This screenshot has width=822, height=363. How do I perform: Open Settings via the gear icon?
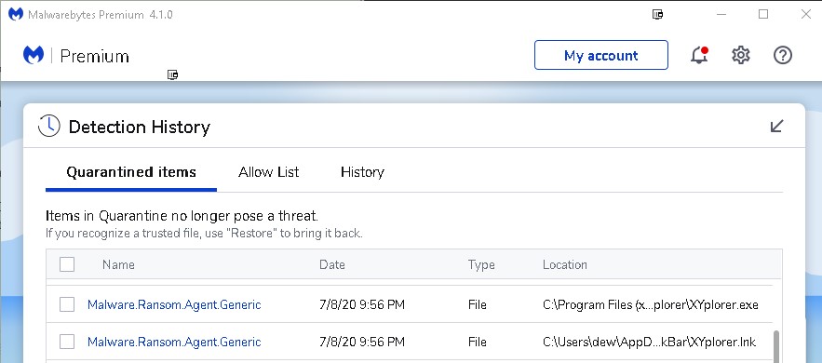pos(741,55)
